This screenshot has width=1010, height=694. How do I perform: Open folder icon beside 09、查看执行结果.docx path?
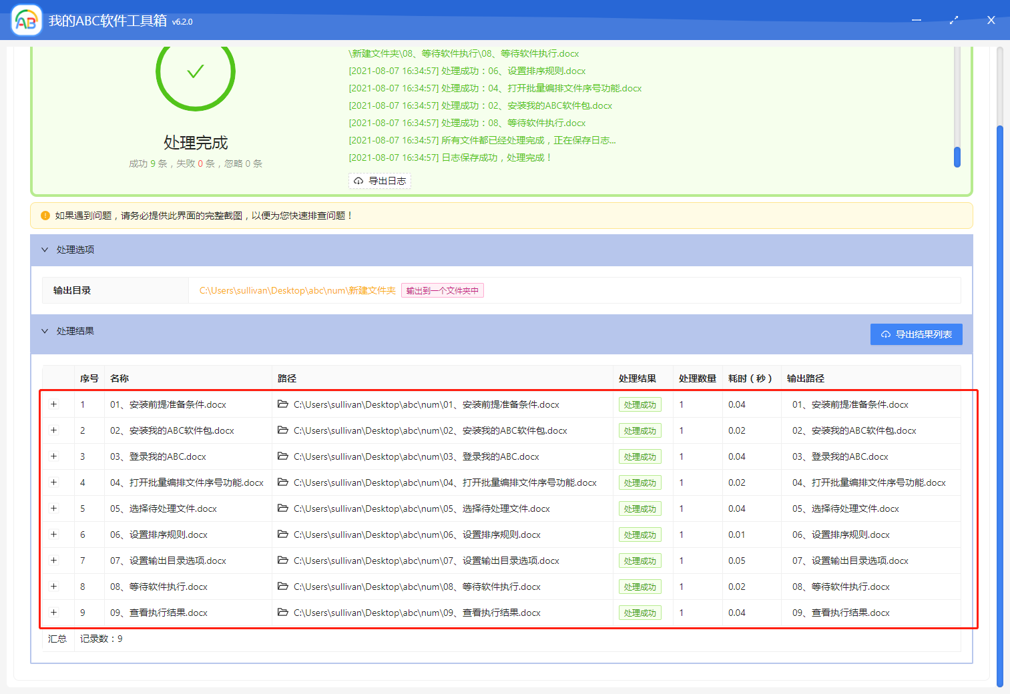click(283, 613)
